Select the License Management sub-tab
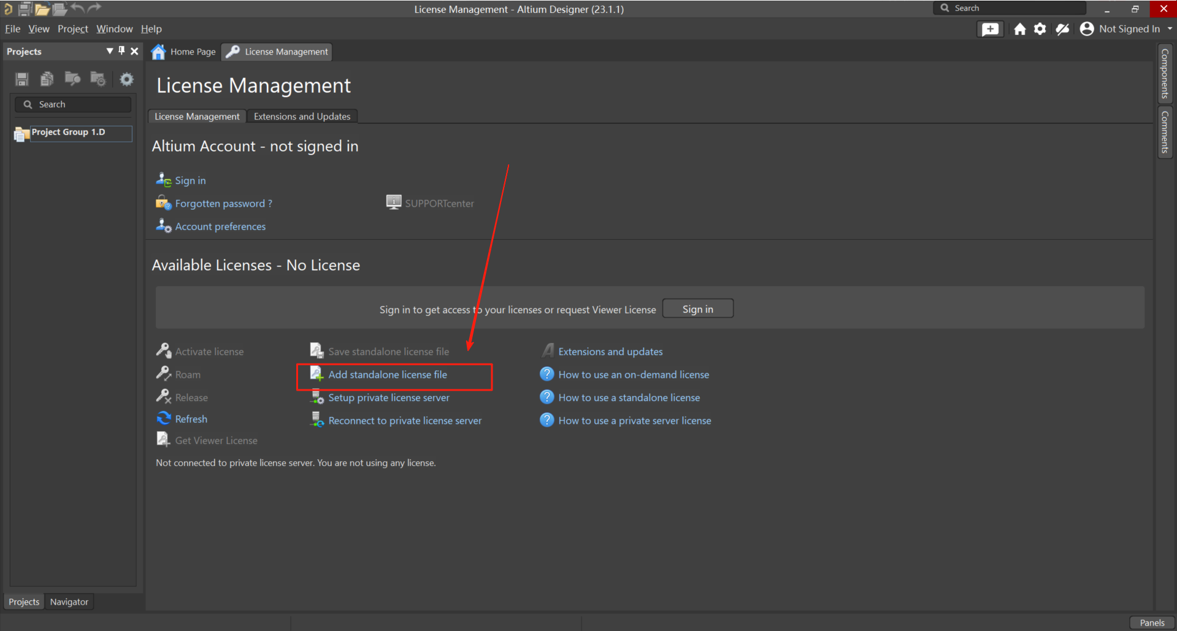Screen dimensions: 1177x631 click(x=197, y=117)
